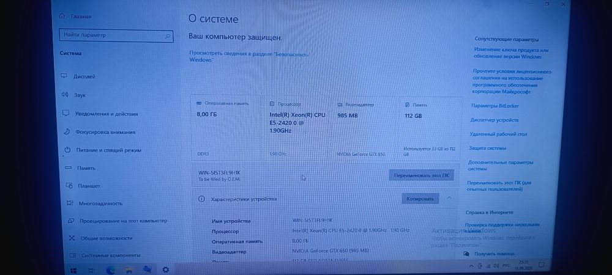Viewport: 612px width, 275px height.
Task: Open Изменение ключа продукта link
Action: point(511,53)
